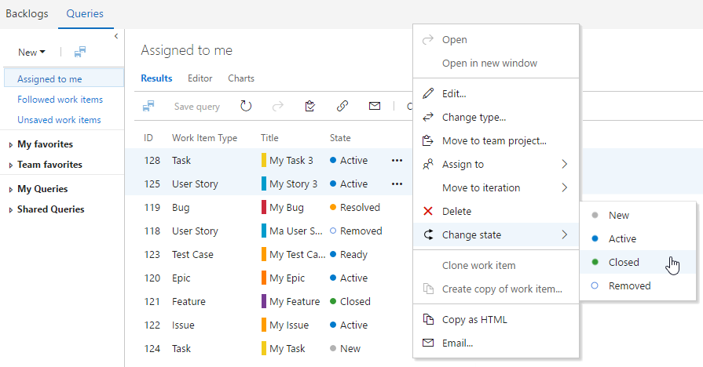Click the refresh query results icon

(x=246, y=106)
